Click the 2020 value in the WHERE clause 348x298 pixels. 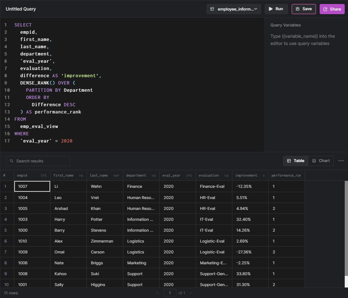pos(67,141)
